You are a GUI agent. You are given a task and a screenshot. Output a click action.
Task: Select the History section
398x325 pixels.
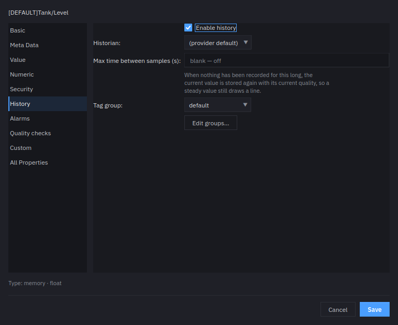tap(48, 104)
